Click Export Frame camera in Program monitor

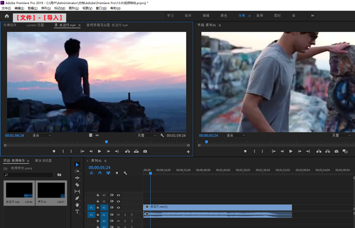coord(336,151)
